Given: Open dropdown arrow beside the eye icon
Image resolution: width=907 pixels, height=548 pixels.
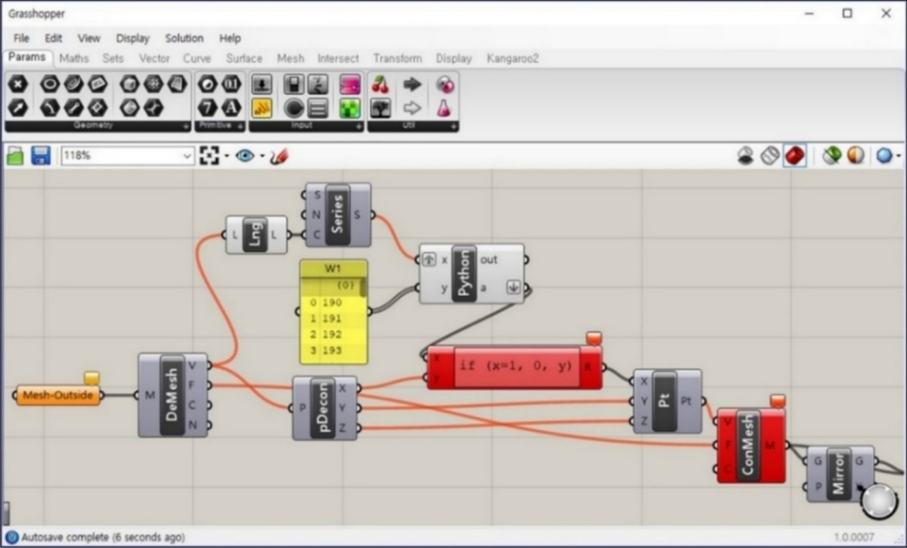Looking at the screenshot, I should pos(262,156).
